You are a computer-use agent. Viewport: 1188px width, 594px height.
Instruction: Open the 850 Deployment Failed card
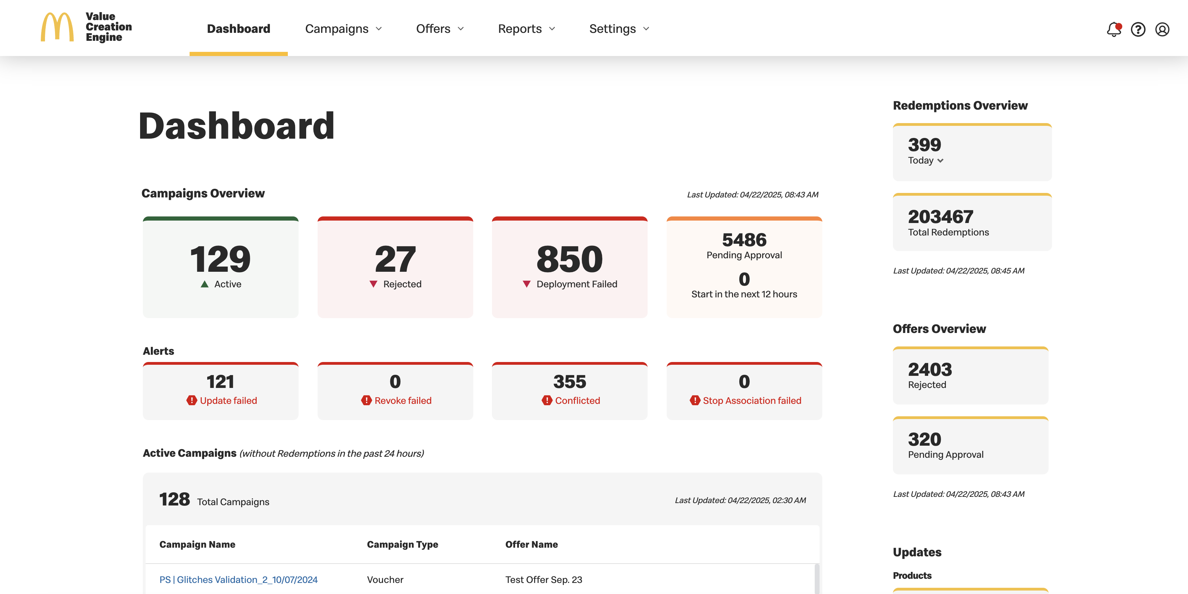pos(569,267)
